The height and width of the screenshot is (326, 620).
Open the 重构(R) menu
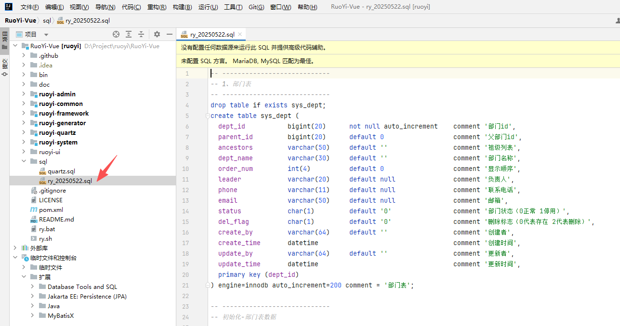pyautogui.click(x=157, y=7)
